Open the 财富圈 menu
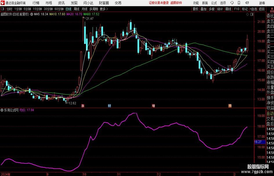The height and width of the screenshot is (176, 274). 104,3
